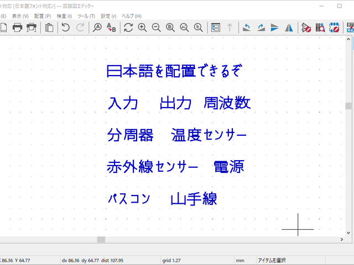This screenshot has height=265, width=354.
Task: Select the 温度センサー text
Action: click(209, 135)
